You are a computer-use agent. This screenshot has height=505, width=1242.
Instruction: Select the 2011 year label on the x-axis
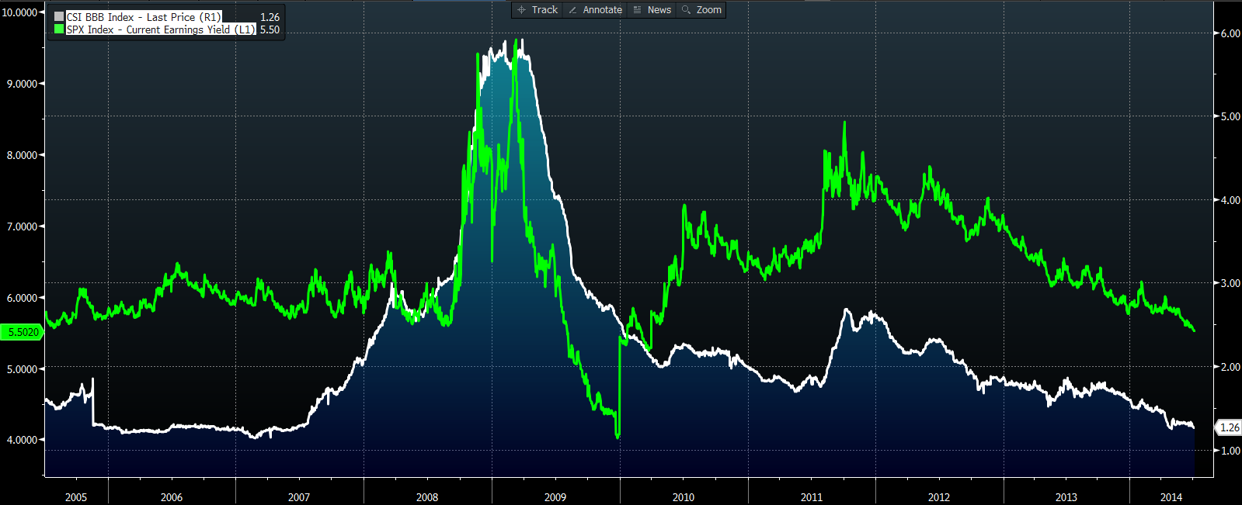tap(812, 497)
